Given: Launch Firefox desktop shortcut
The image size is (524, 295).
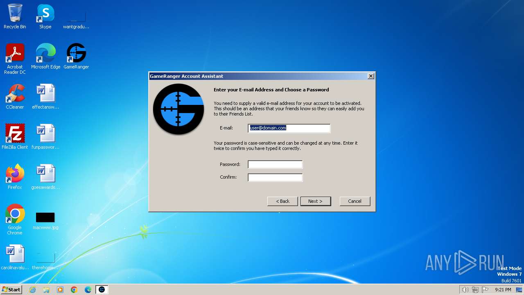Looking at the screenshot, I should tap(15, 177).
